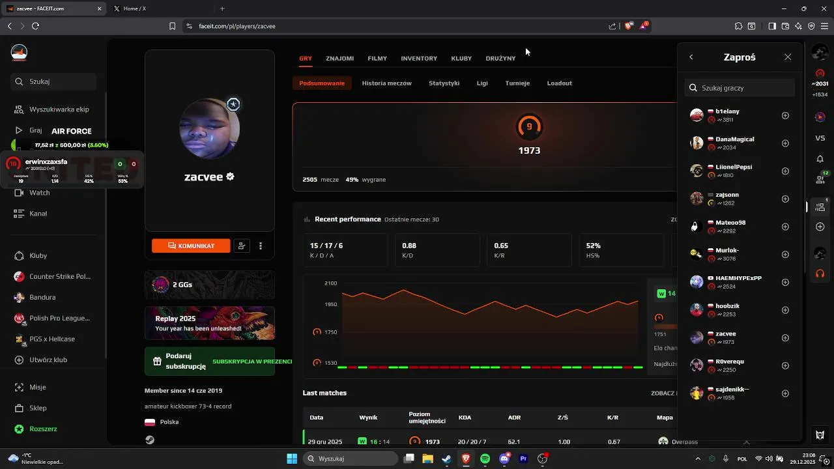Open browser extensions puzzle icon
Screen dimensions: 834x469
point(738,26)
